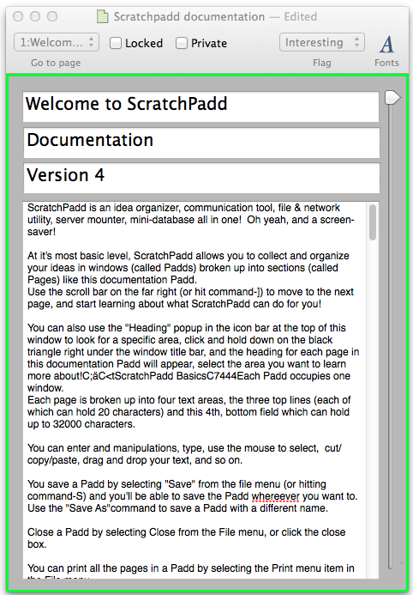Screen dimensions: 413x595
Task: Zoom the Scratchpadd window
Action: click(x=52, y=16)
